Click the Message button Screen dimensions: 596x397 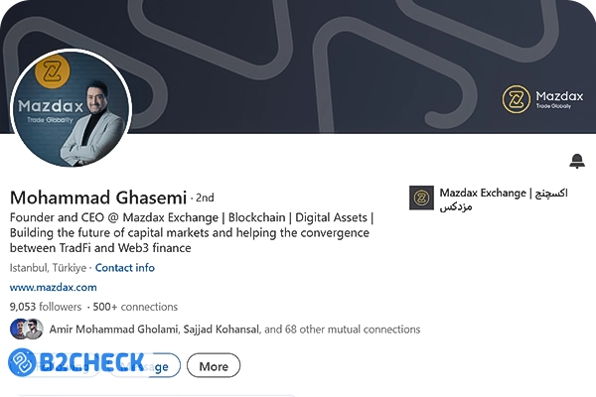161,366
